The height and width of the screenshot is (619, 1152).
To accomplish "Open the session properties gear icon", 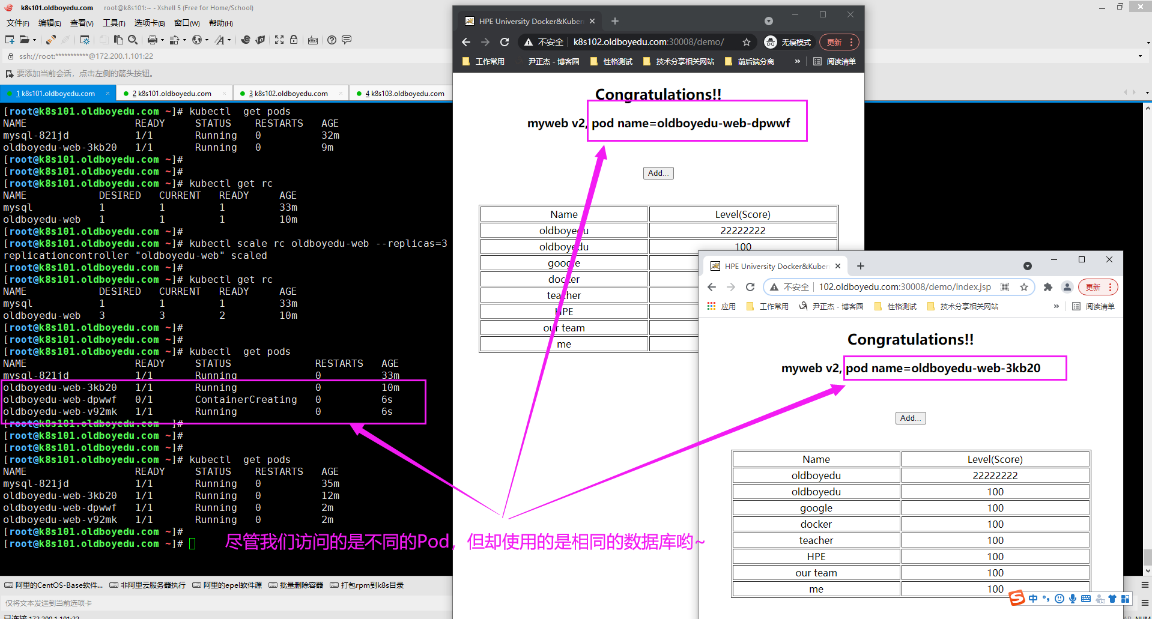I will (x=85, y=40).
